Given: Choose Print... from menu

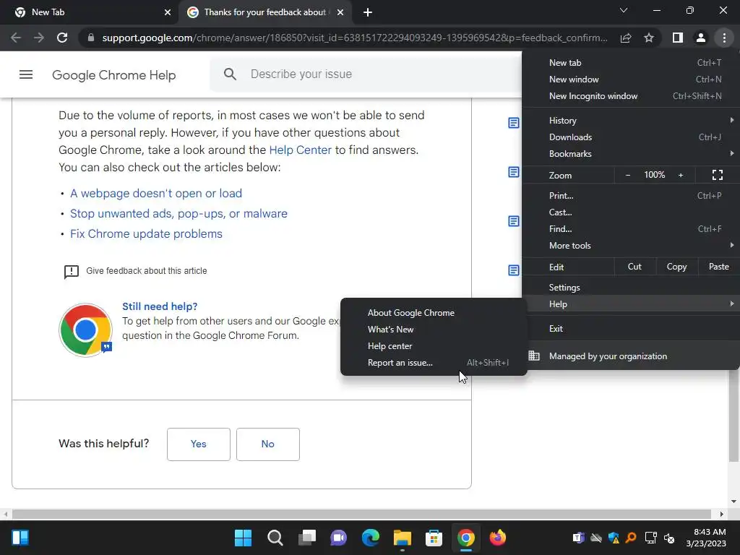Looking at the screenshot, I should (630, 195).
